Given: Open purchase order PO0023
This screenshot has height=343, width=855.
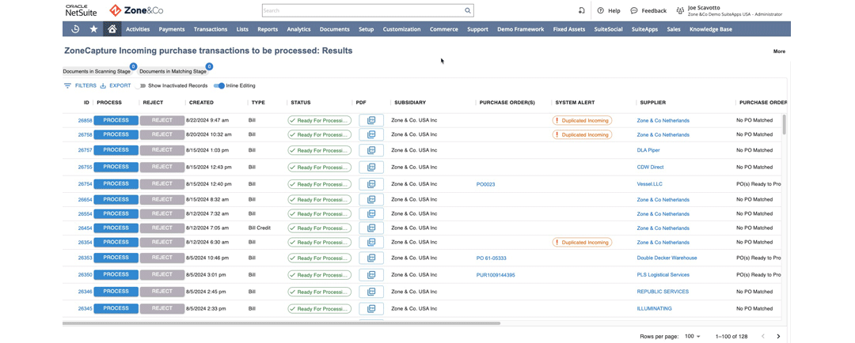Looking at the screenshot, I should click(x=485, y=185).
